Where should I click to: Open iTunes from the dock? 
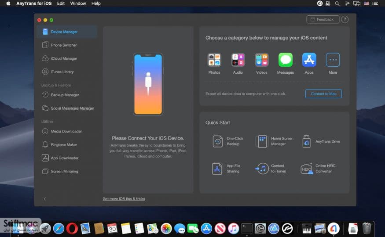point(233,229)
